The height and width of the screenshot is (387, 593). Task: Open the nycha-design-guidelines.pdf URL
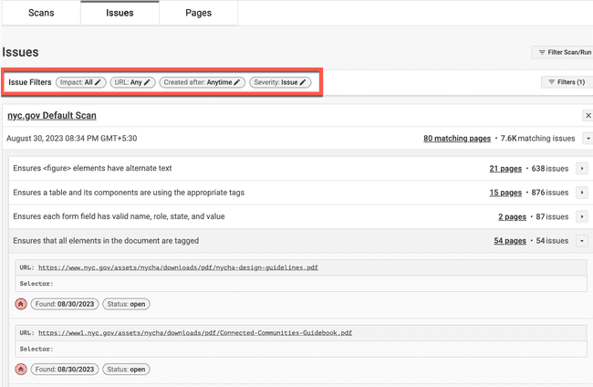click(178, 268)
